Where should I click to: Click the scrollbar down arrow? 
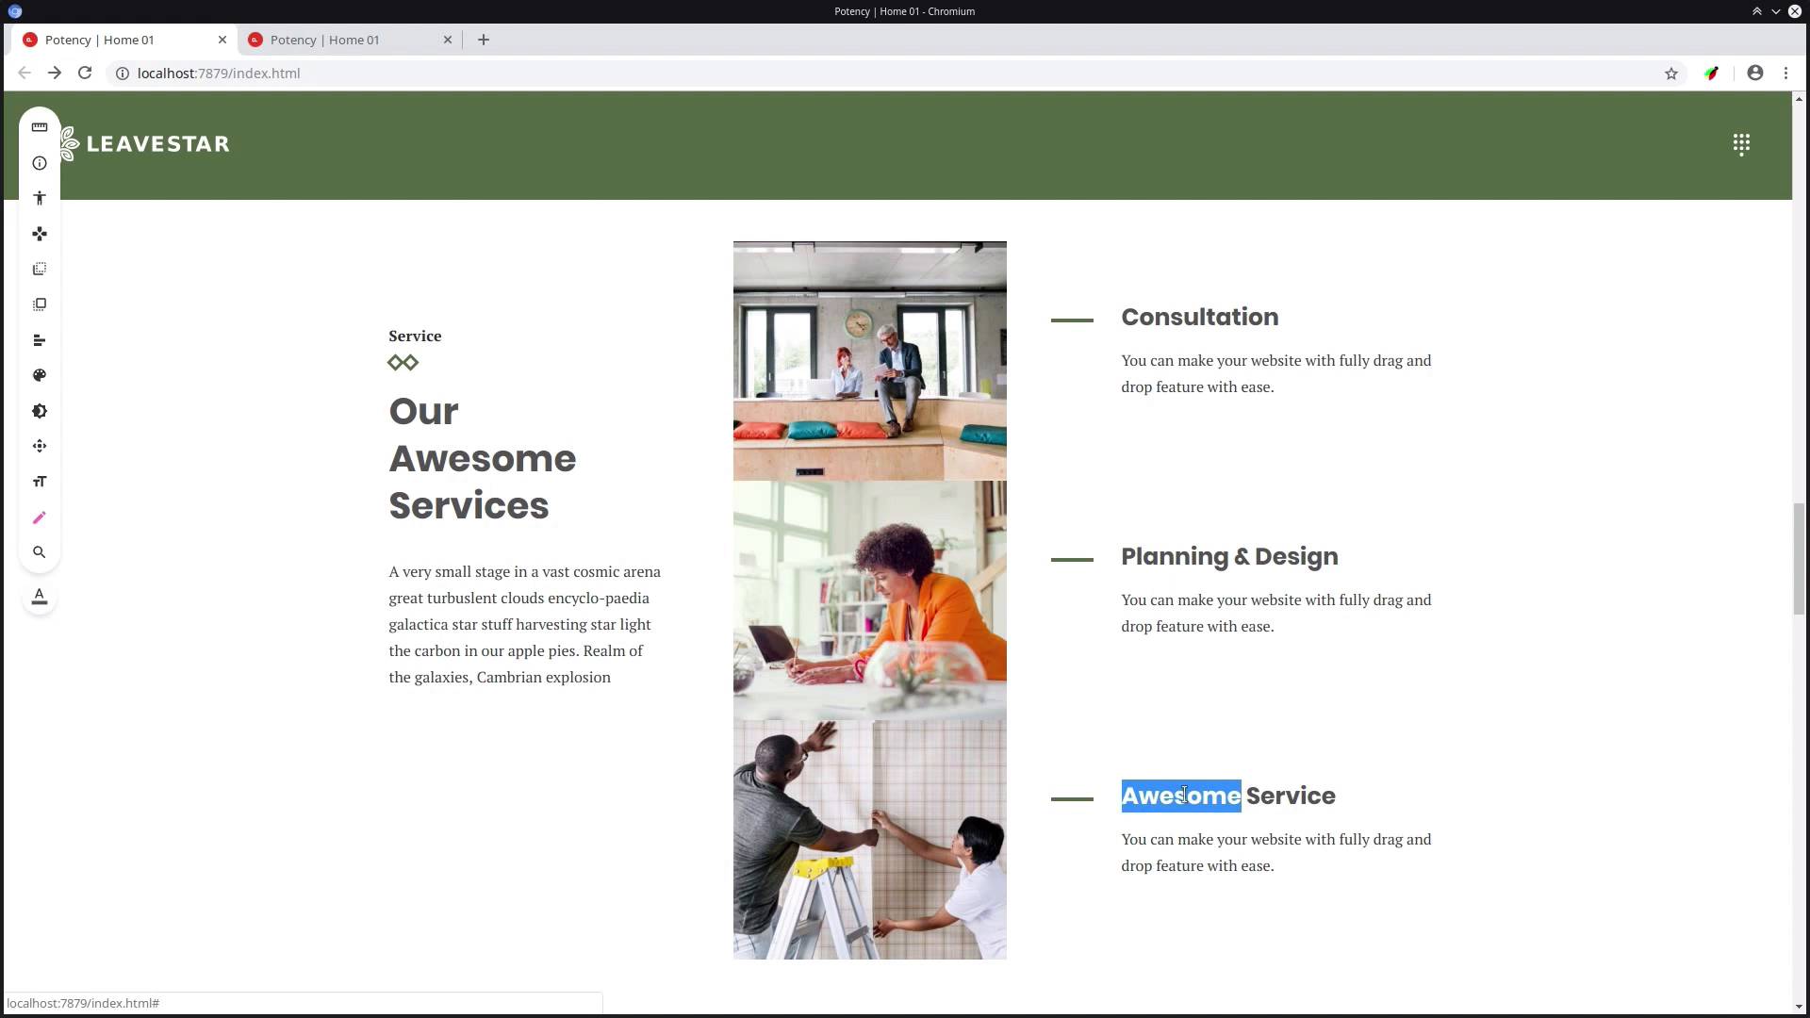click(1799, 1007)
